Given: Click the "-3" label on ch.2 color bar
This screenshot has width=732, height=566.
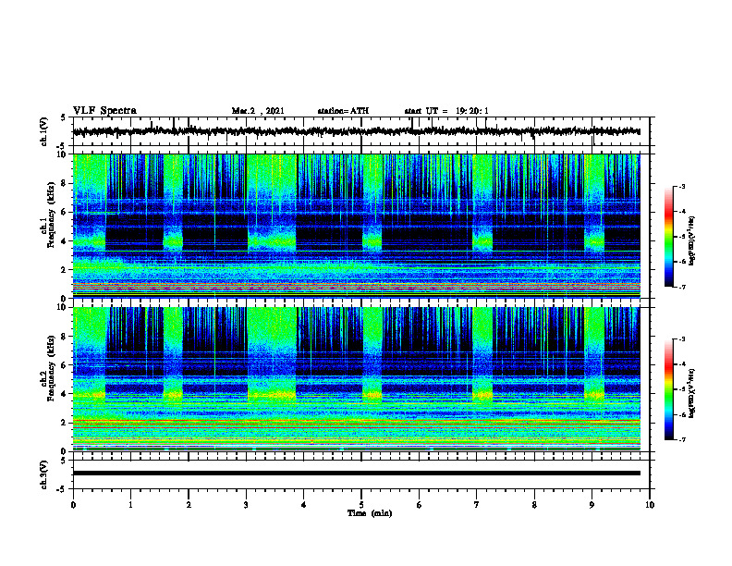Looking at the screenshot, I should coord(682,339).
